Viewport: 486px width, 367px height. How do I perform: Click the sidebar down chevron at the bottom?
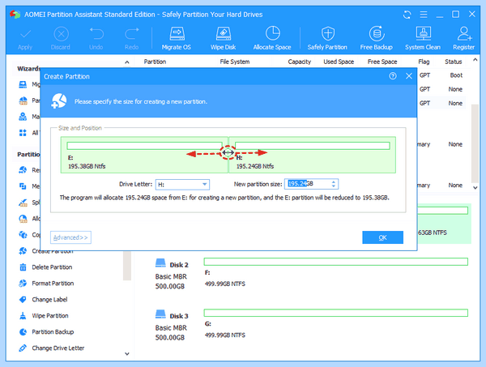(x=127, y=354)
